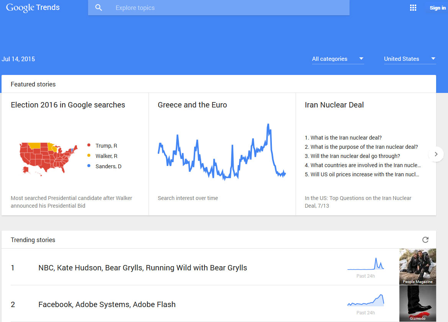Focus the Explore topics search field
The image size is (448, 322).
pyautogui.click(x=219, y=8)
